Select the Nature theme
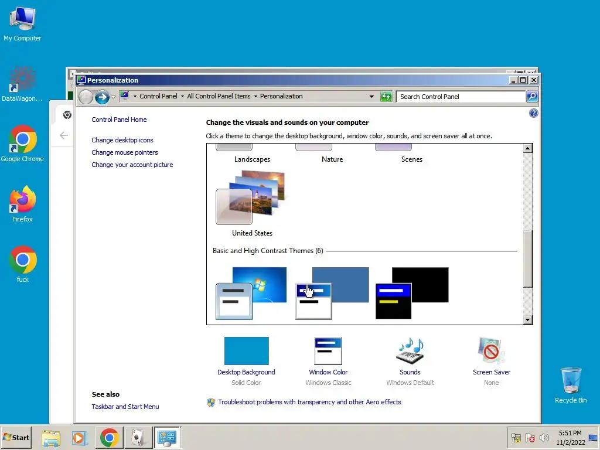The height and width of the screenshot is (450, 600). [x=332, y=155]
